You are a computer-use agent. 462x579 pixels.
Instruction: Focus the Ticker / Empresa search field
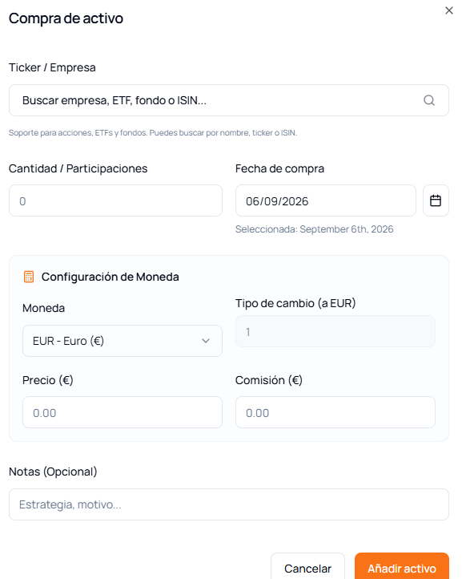(229, 100)
